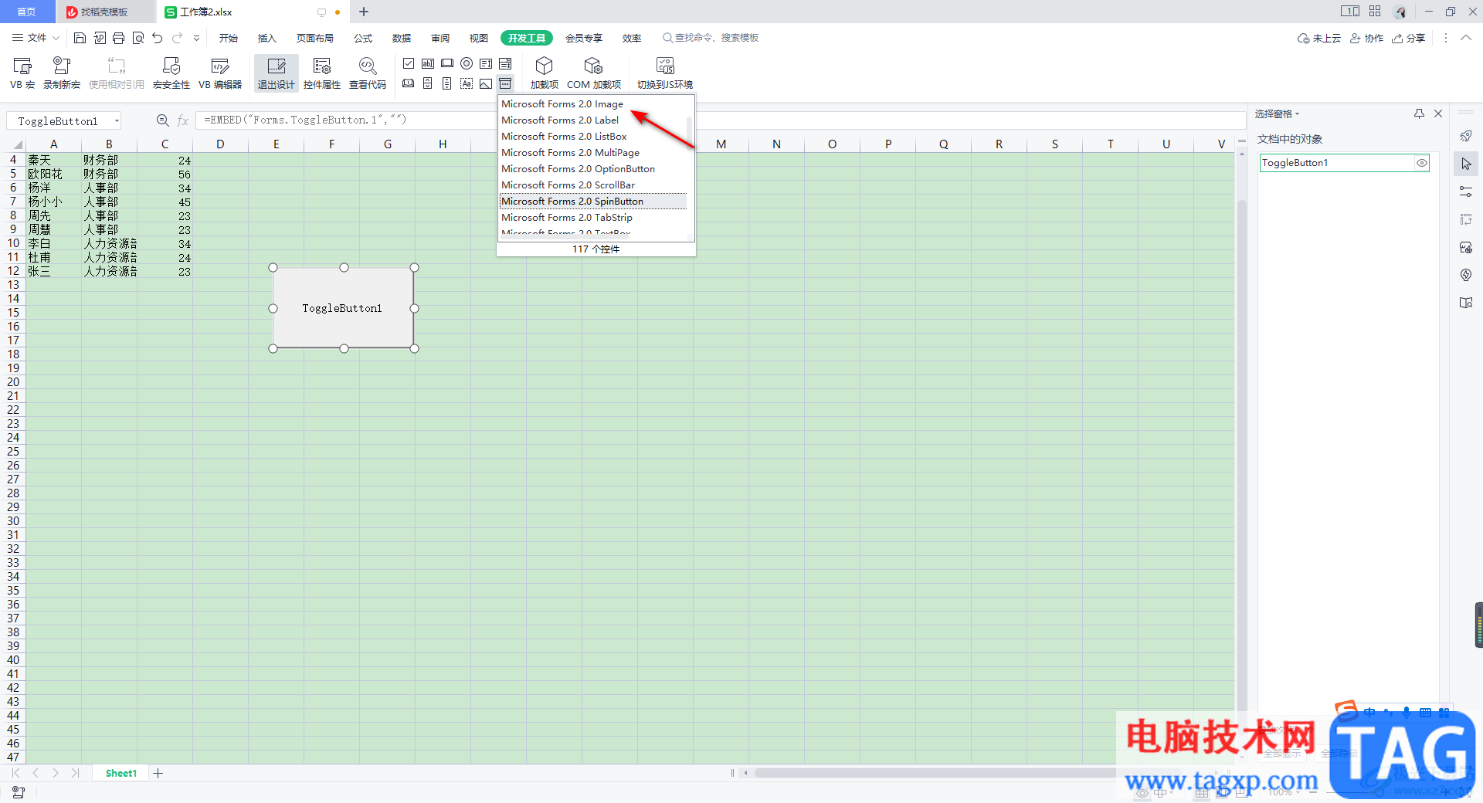Viewport: 1483px width, 803px height.
Task: Open the other controls list button
Action: pos(505,83)
